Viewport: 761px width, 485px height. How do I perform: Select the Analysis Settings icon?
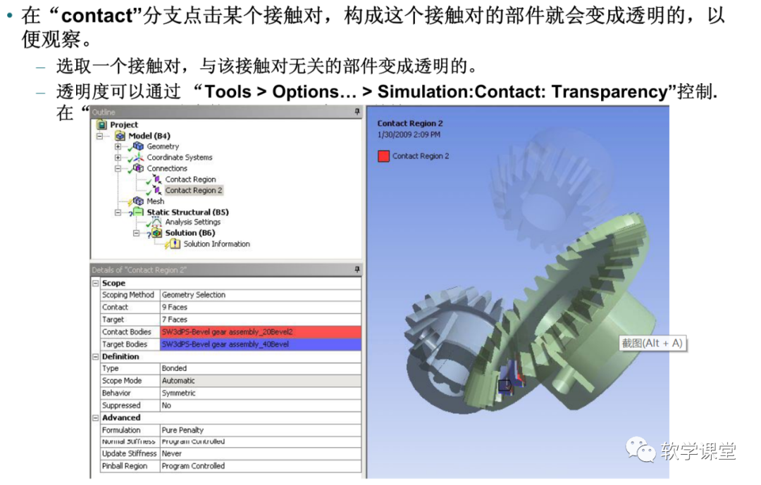pyautogui.click(x=156, y=222)
